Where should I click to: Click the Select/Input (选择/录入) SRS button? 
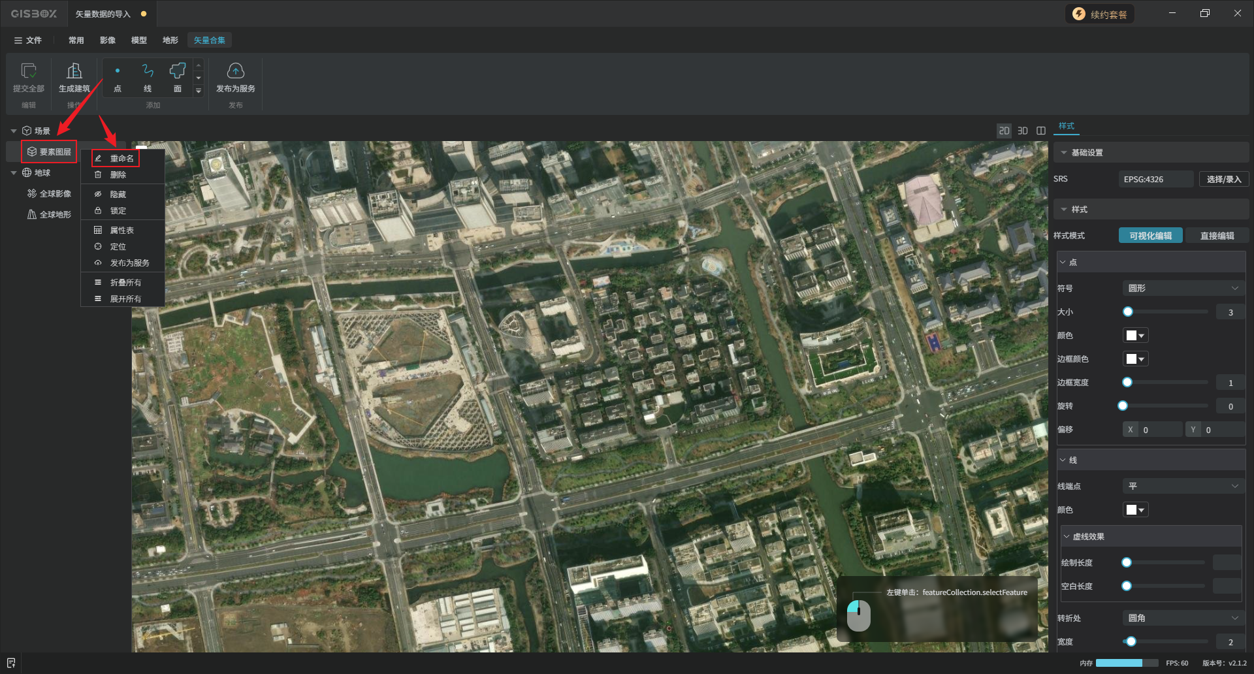[1223, 179]
